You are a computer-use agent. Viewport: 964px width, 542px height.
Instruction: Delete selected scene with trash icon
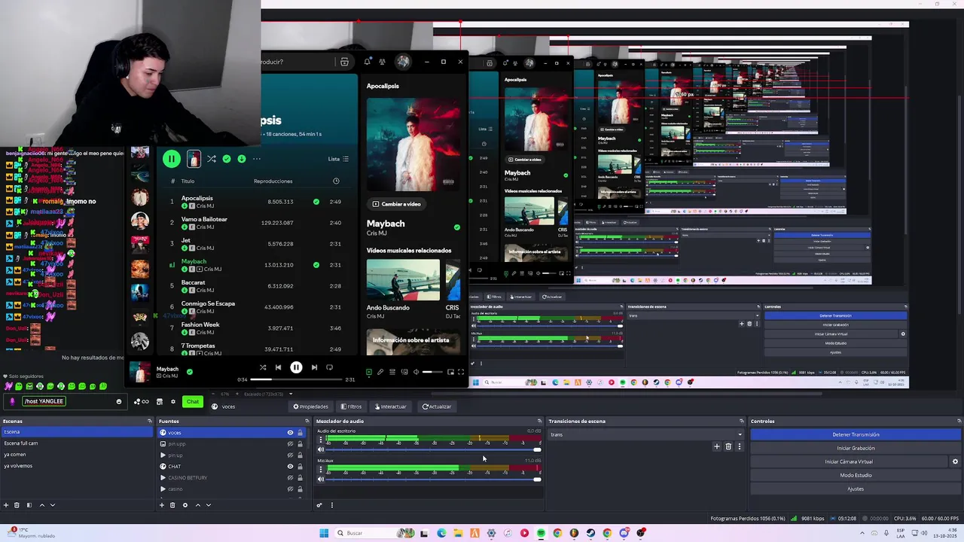pos(17,505)
